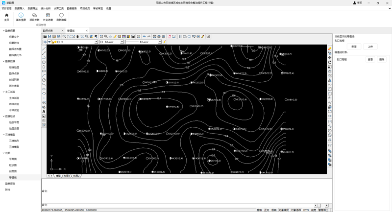The image size is (392, 212).
Task: Open 标准地层 in the sidebar
Action: click(x=14, y=68)
